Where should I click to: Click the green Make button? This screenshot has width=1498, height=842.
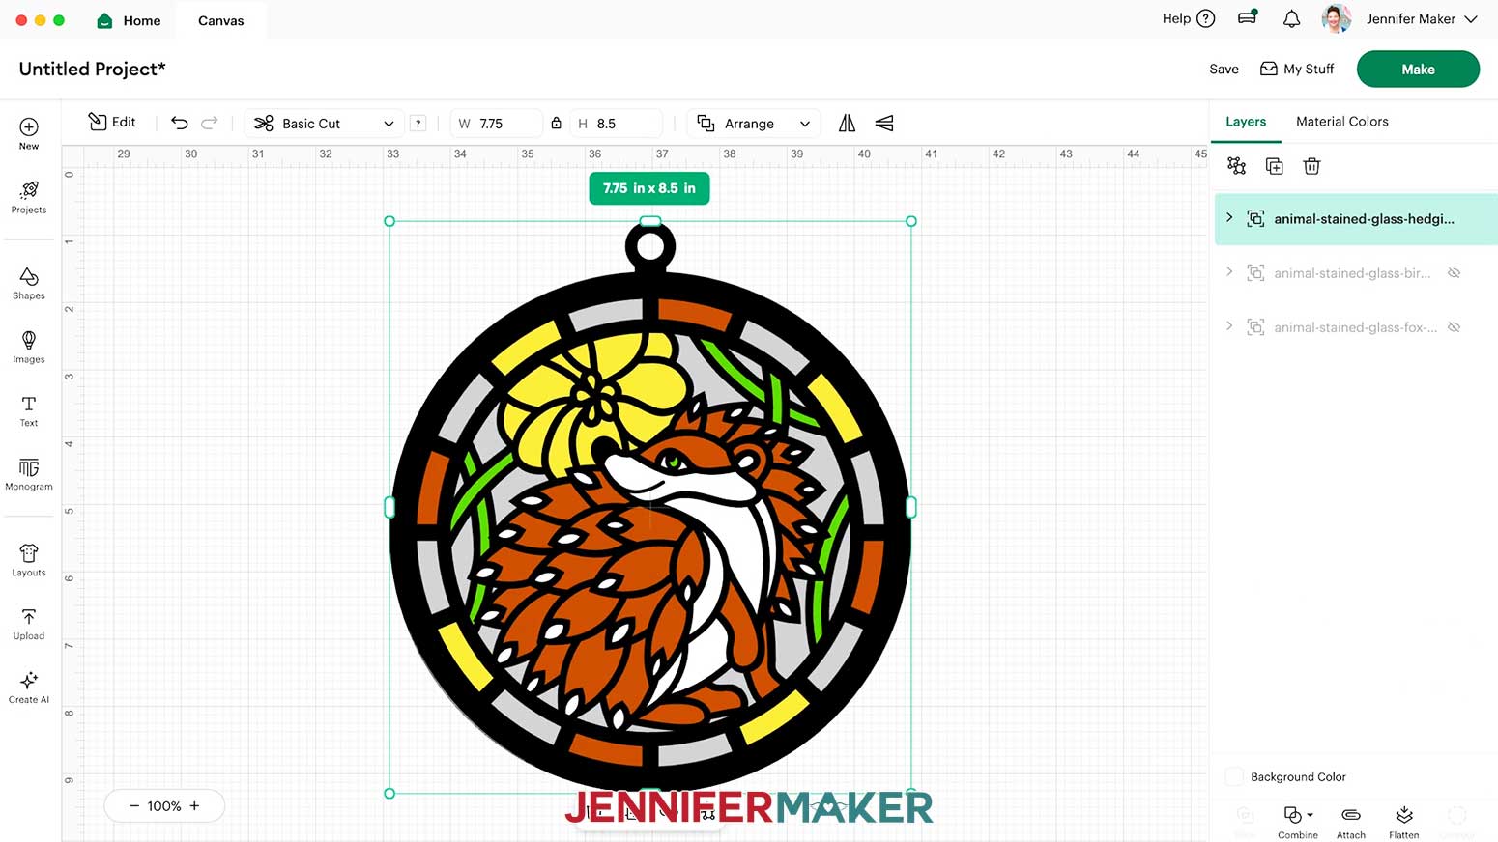[1418, 70]
